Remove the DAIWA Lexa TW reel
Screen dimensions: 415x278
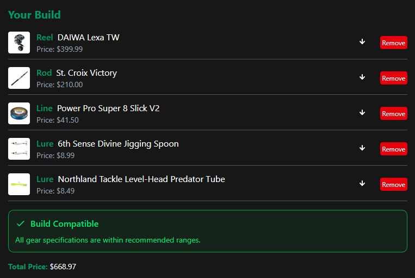pyautogui.click(x=393, y=43)
